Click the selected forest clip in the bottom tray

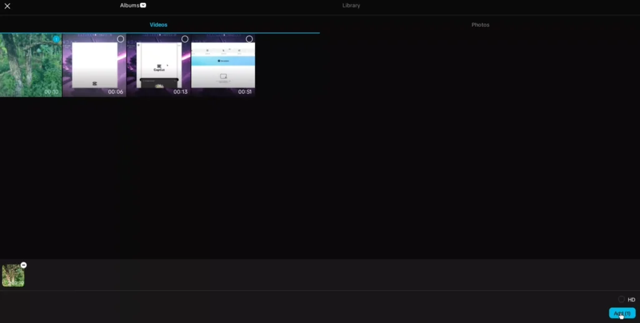tap(12, 276)
